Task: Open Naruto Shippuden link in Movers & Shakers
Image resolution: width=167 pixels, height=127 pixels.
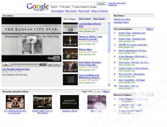Action: click(133, 99)
